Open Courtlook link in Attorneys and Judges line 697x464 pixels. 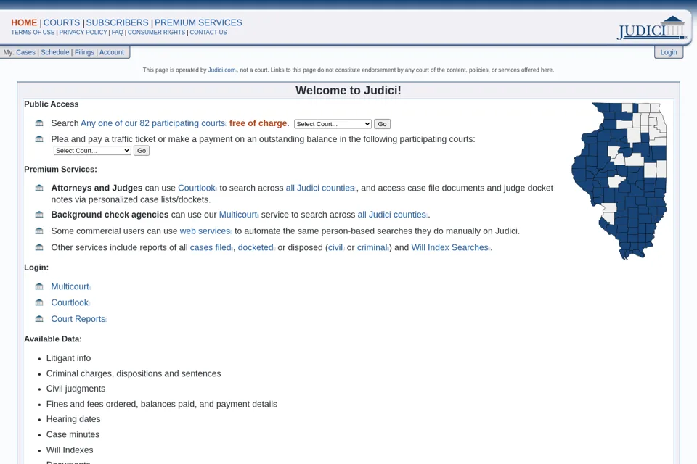(x=197, y=188)
